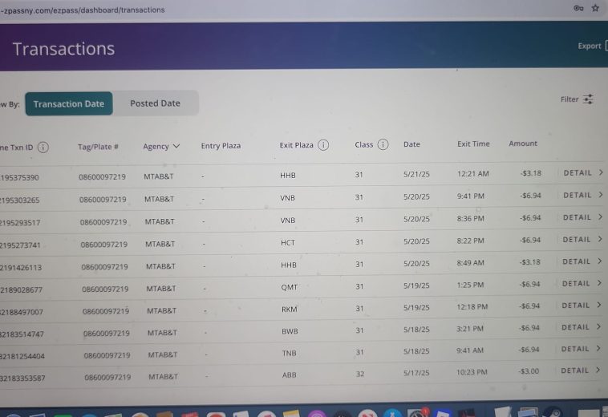
Task: Click the password key icon in address bar
Action: pos(578,8)
